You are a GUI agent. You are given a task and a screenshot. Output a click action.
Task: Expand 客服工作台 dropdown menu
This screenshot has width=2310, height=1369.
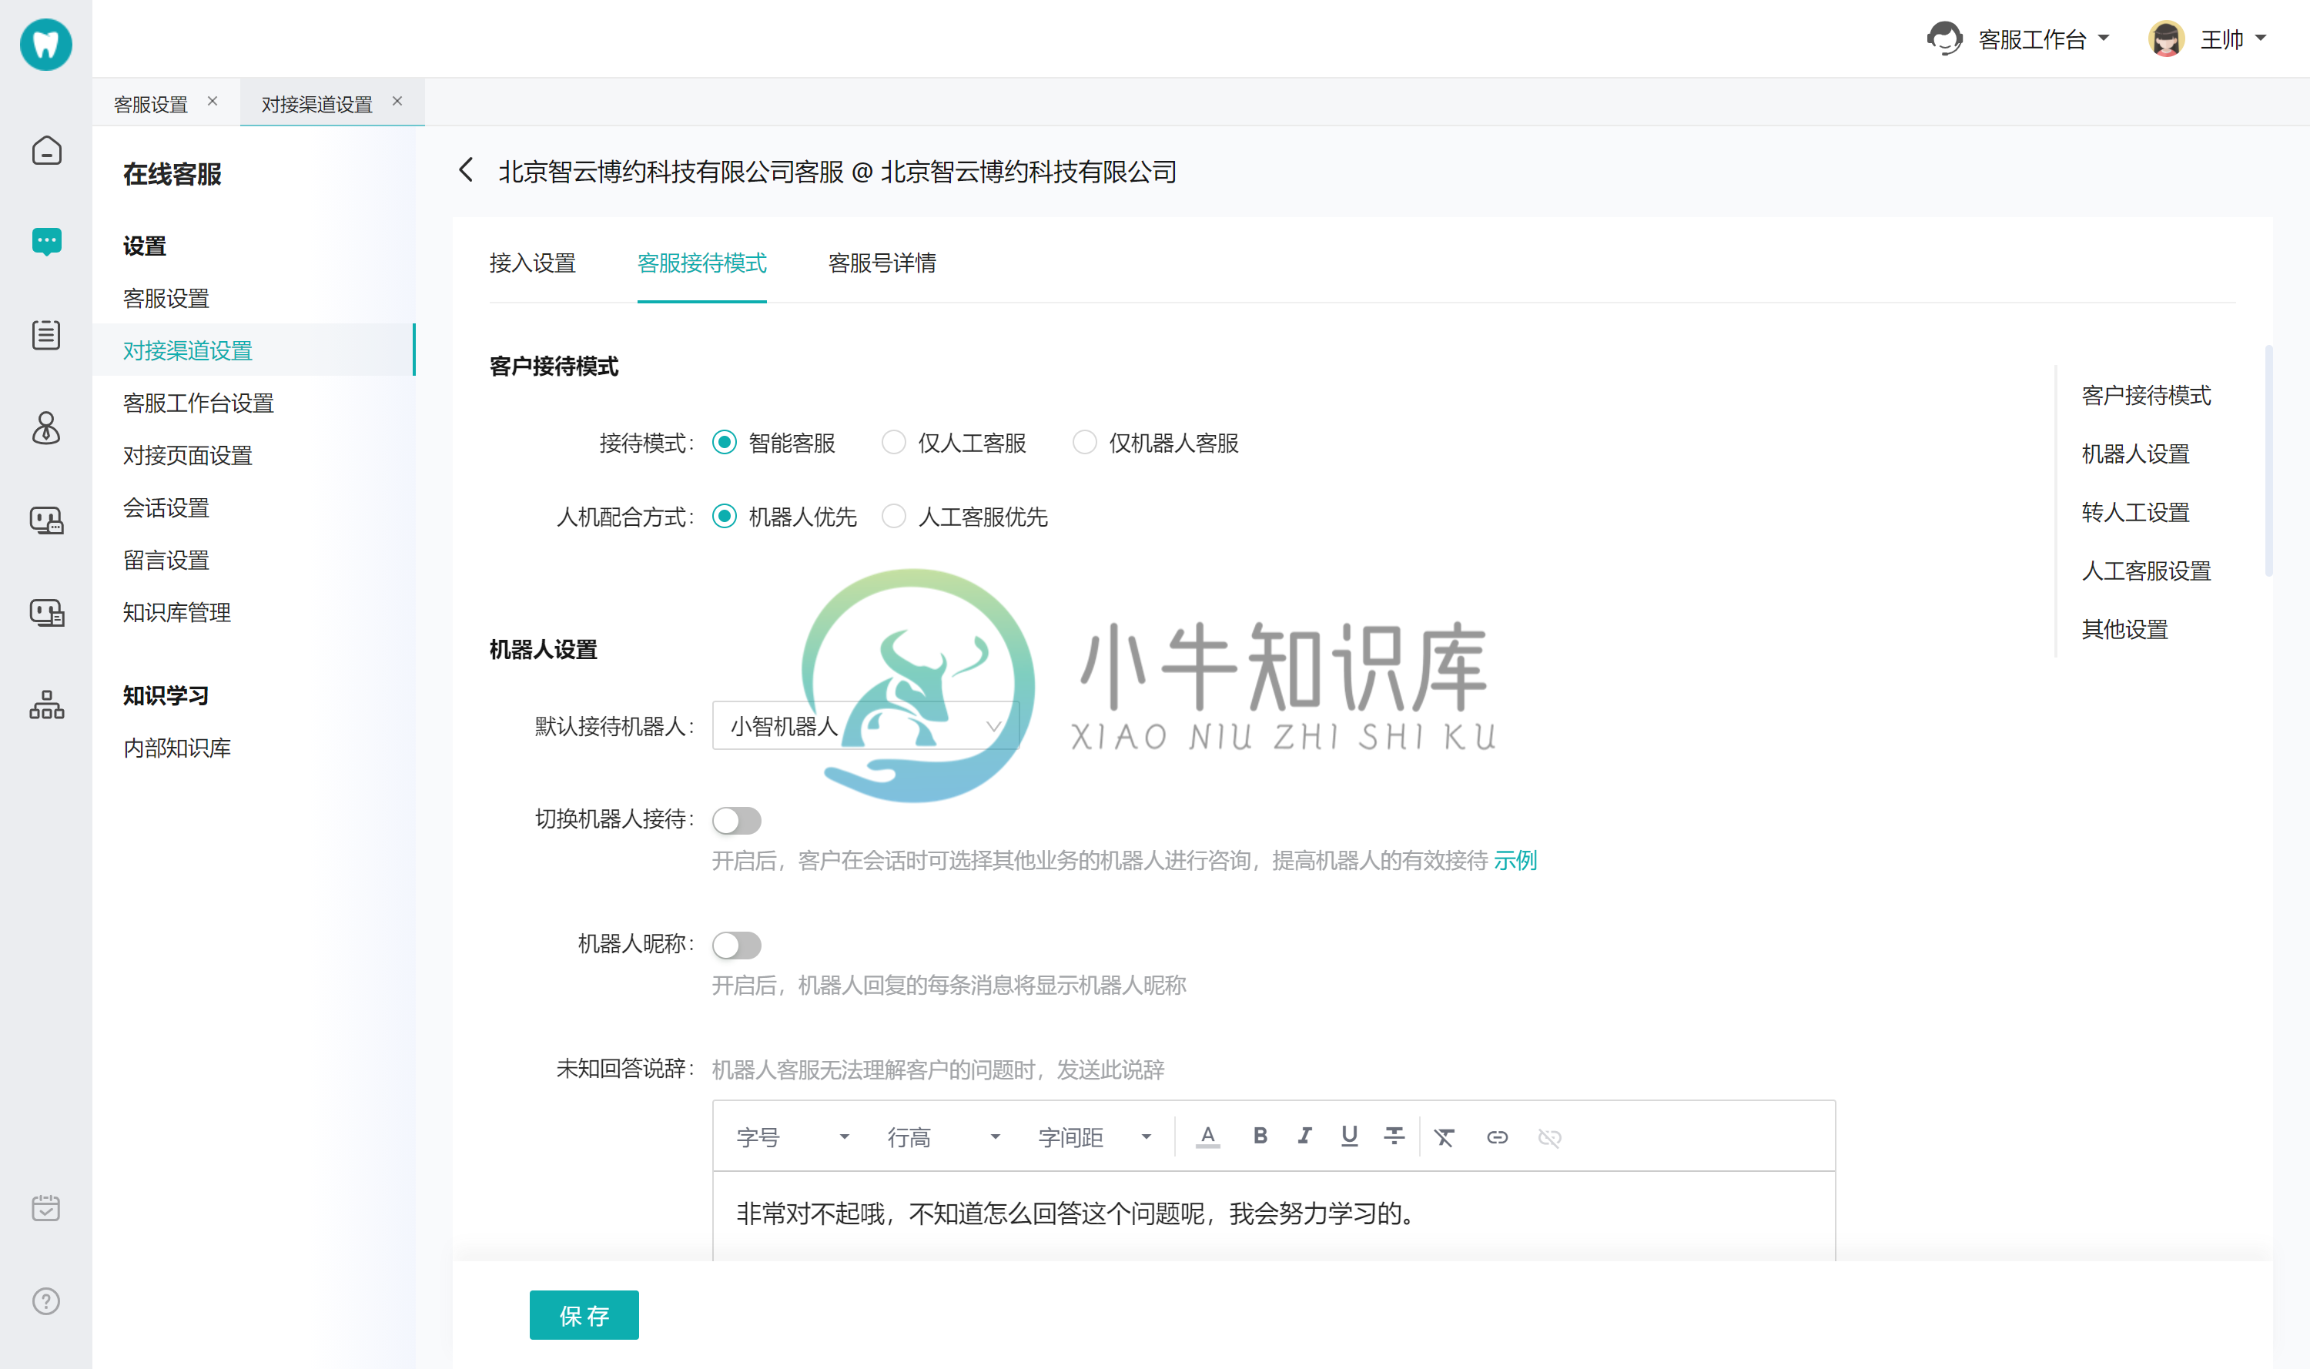click(x=2044, y=38)
